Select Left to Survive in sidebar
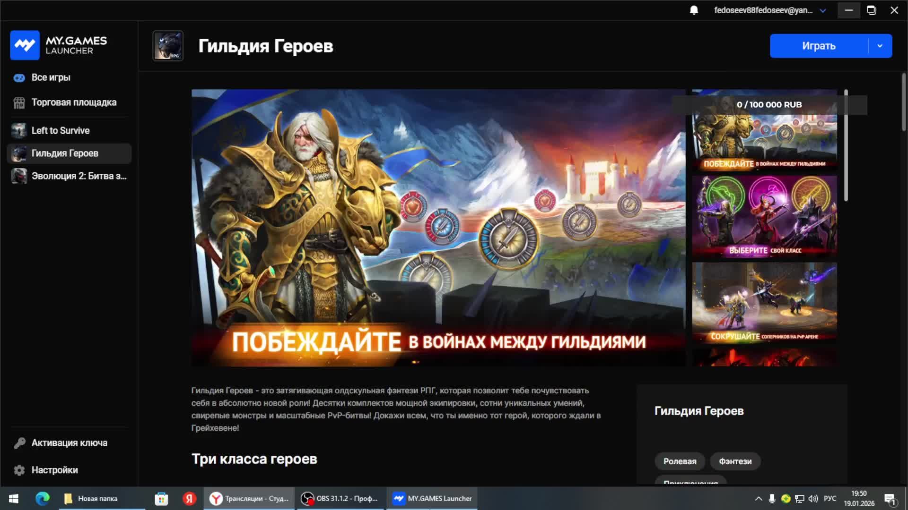The width and height of the screenshot is (908, 510). click(x=60, y=131)
